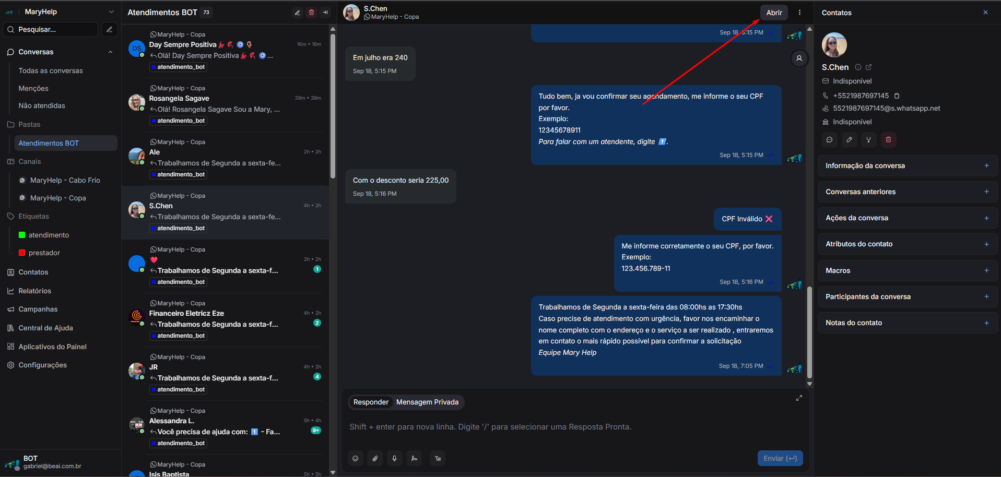Viewport: 1001px width, 477px height.
Task: Click the Abrir button
Action: 774,13
